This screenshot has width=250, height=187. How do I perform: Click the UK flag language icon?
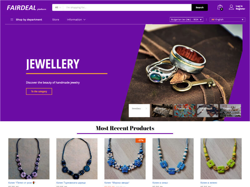click(x=213, y=20)
